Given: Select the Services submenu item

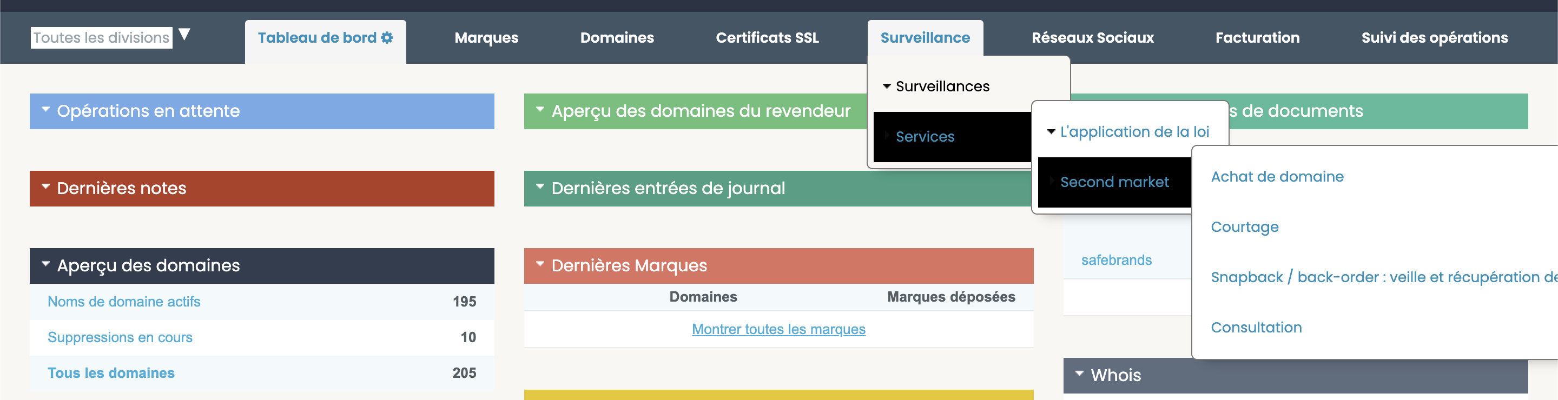Looking at the screenshot, I should tap(952, 137).
